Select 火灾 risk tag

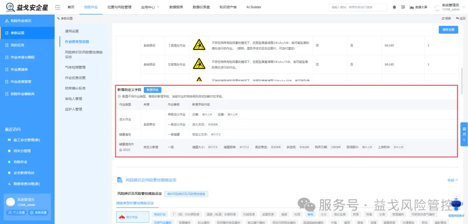tap(324, 214)
